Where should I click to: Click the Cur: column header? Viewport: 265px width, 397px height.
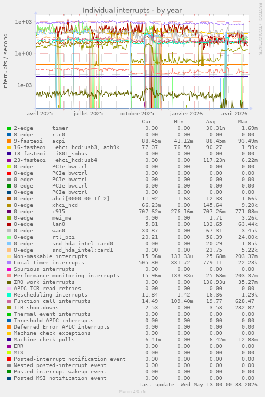pos(148,122)
